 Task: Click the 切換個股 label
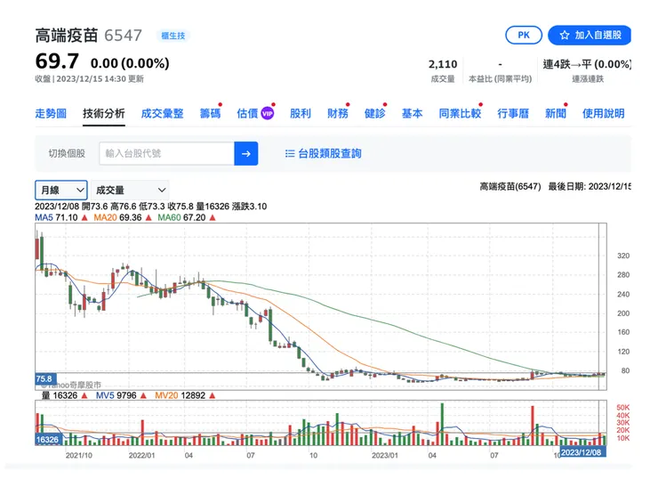pyautogui.click(x=67, y=153)
